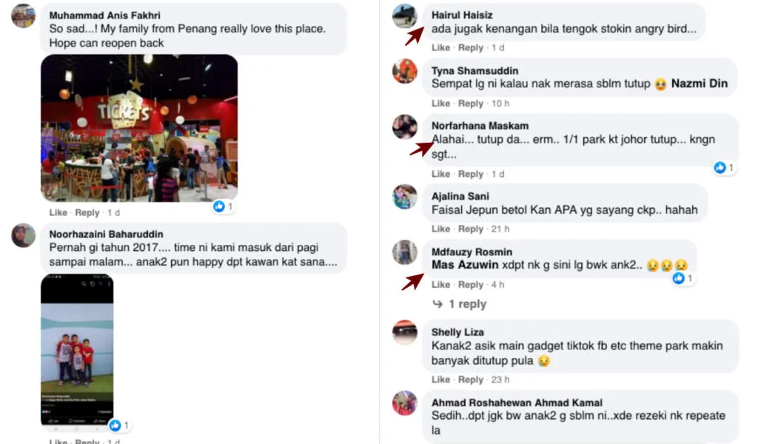Reply to Muhammad Anis Fakhri's comment

coord(87,212)
